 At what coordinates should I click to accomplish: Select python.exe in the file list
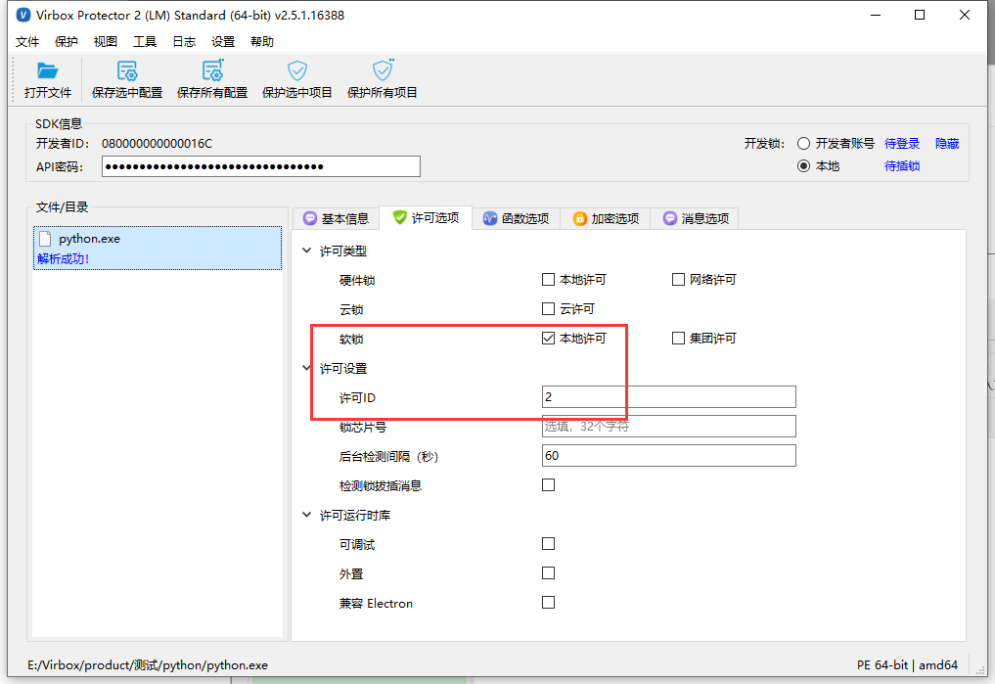click(x=158, y=249)
